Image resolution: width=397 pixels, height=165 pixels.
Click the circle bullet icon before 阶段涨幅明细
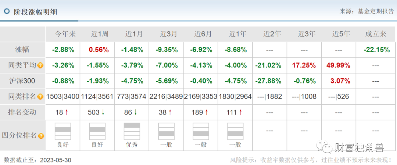click(7, 11)
